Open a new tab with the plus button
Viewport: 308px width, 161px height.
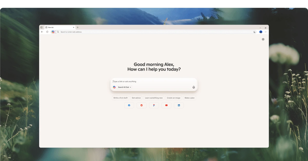coord(78,27)
